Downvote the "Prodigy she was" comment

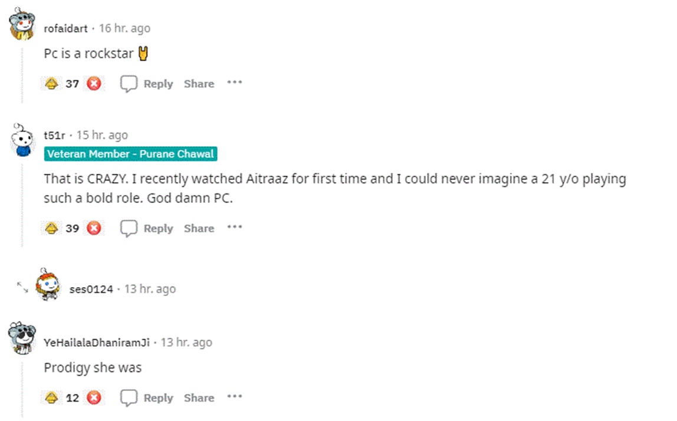click(94, 397)
